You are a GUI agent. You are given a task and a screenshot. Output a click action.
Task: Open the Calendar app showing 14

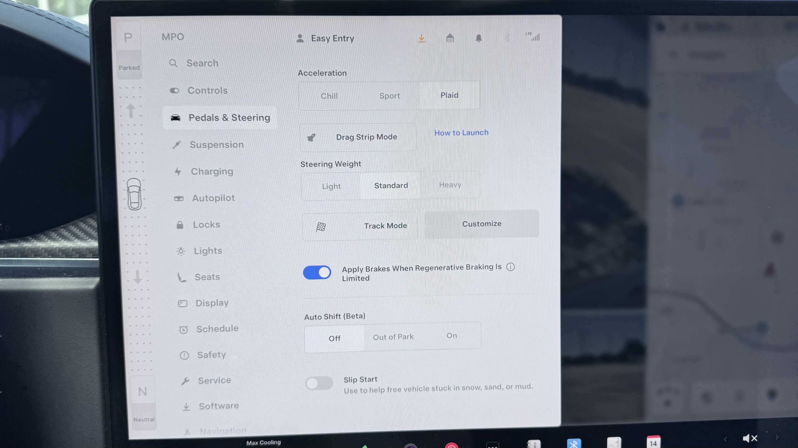(653, 442)
